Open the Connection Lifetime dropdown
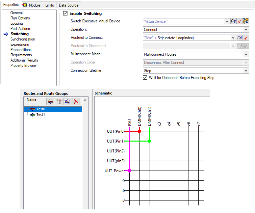 point(246,71)
